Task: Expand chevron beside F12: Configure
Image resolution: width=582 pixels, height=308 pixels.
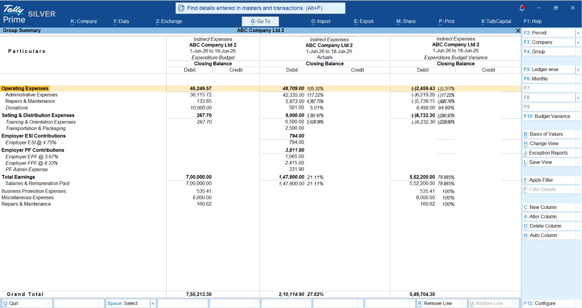Action: click(578, 303)
